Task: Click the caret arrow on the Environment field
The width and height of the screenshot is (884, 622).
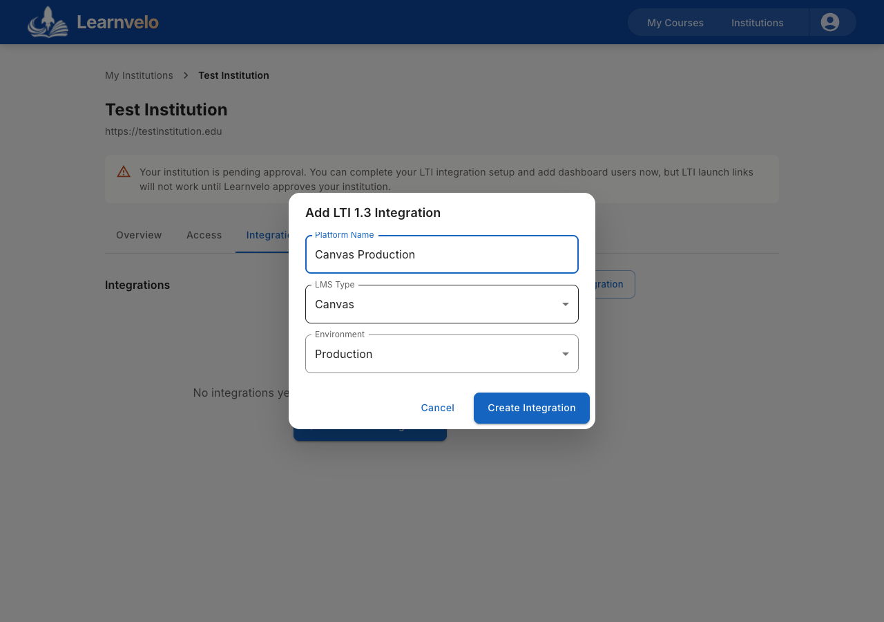Action: [565, 353]
